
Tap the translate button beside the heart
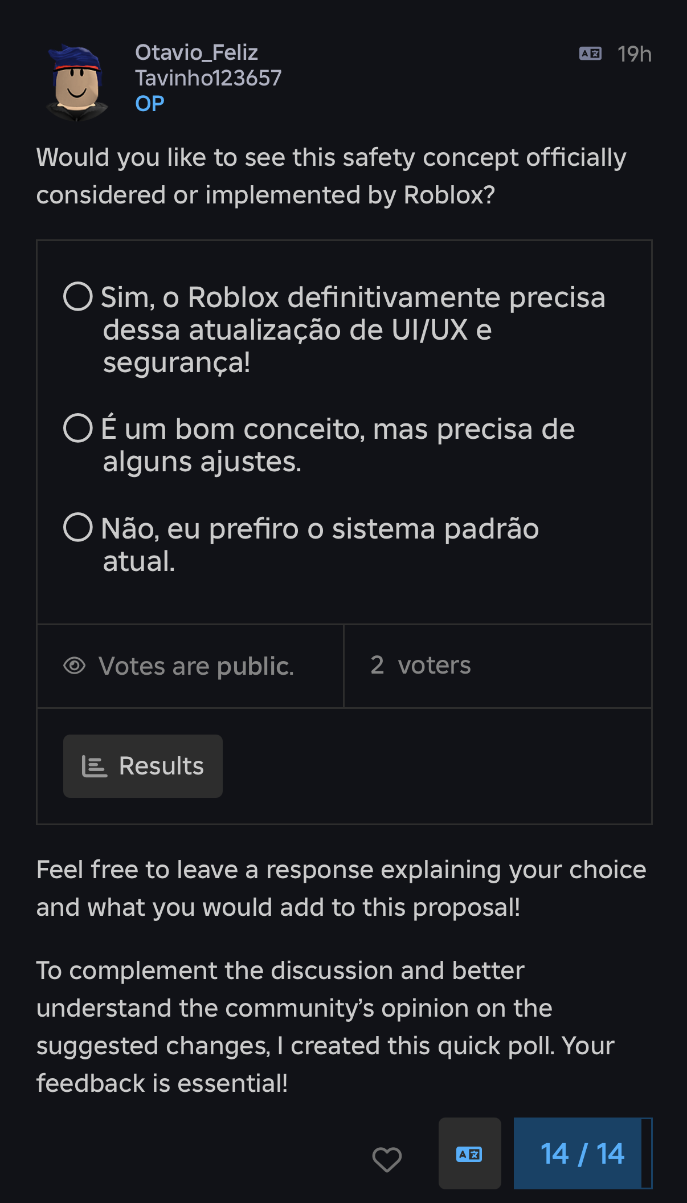[x=469, y=1153]
